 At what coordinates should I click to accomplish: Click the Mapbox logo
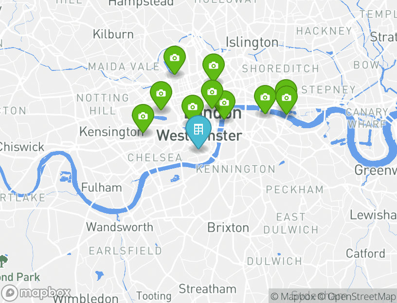pyautogui.click(x=36, y=293)
